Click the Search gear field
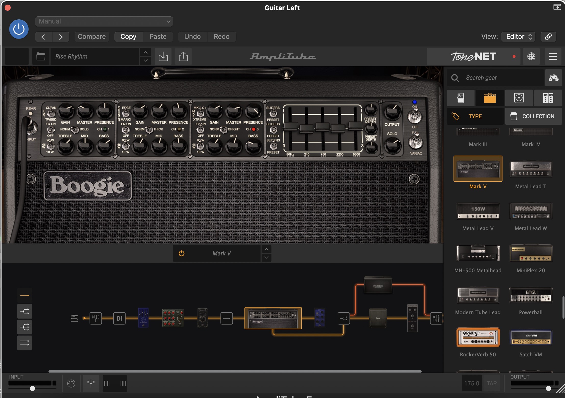Viewport: 565px width, 398px height. [495, 78]
